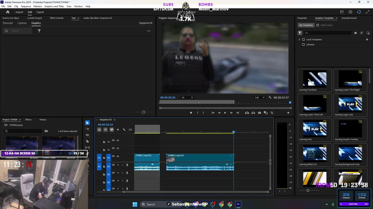Open the Program monitor Button Editor plus
373x209 pixels.
[x=288, y=113]
